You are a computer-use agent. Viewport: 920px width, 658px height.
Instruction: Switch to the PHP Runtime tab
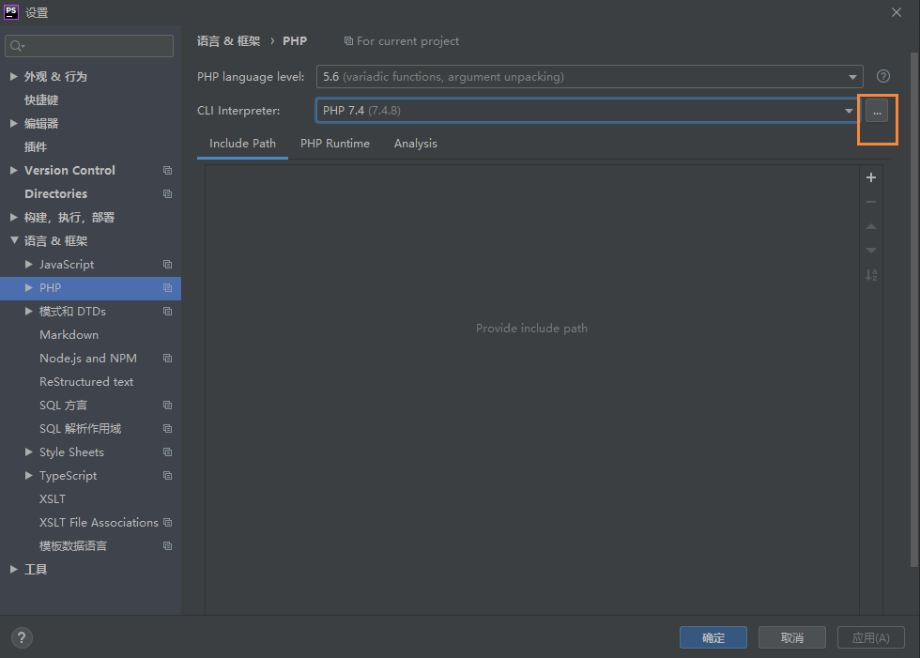coord(335,144)
